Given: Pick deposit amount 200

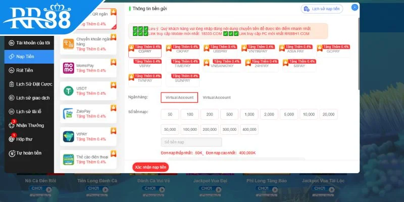Looking at the screenshot, I should (x=210, y=115).
